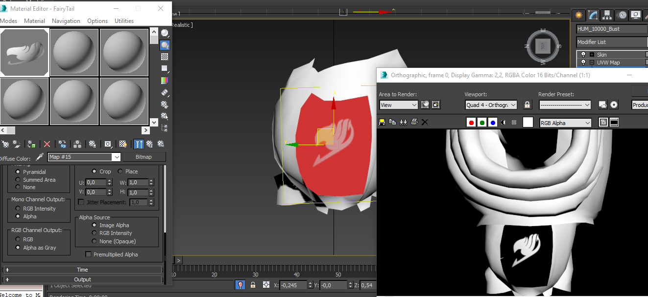Click the Edit Region hand icon
The width and height of the screenshot is (648, 297).
426,105
